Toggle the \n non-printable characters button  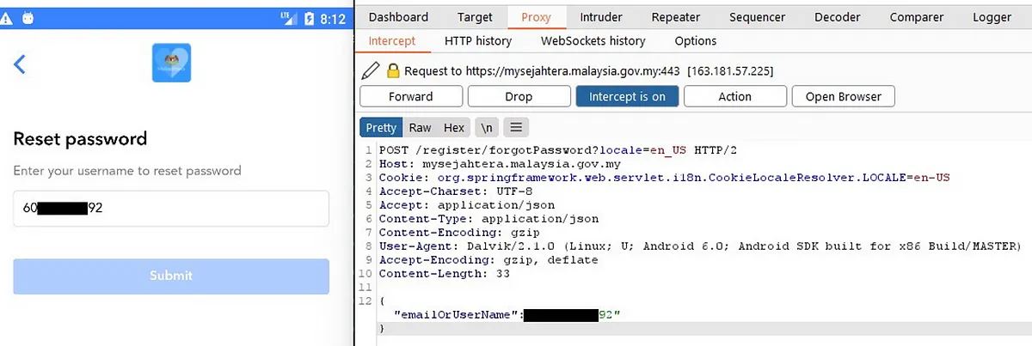coord(487,127)
